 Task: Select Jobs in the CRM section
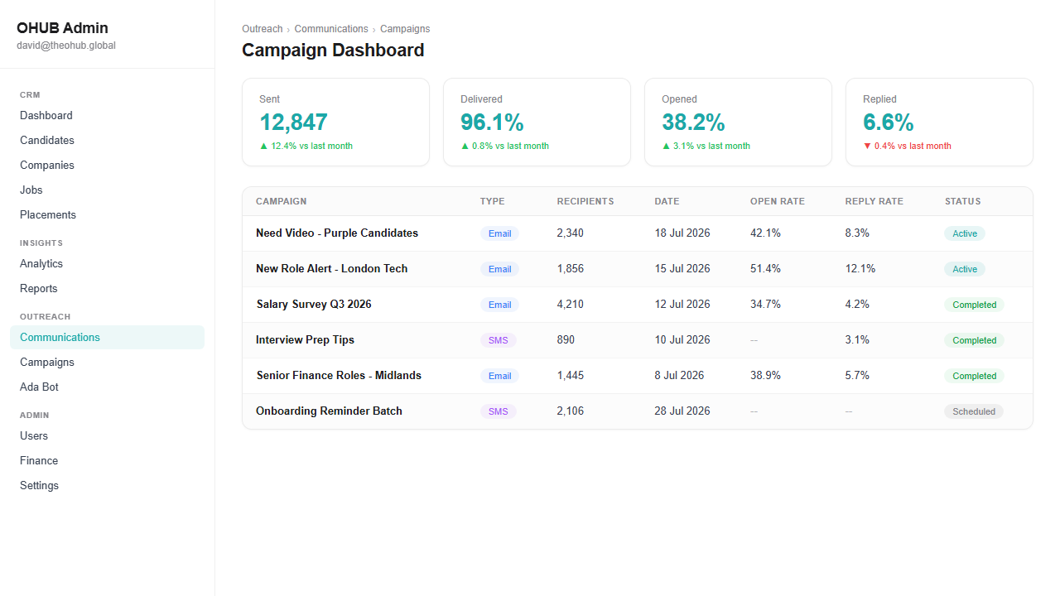coord(107,190)
